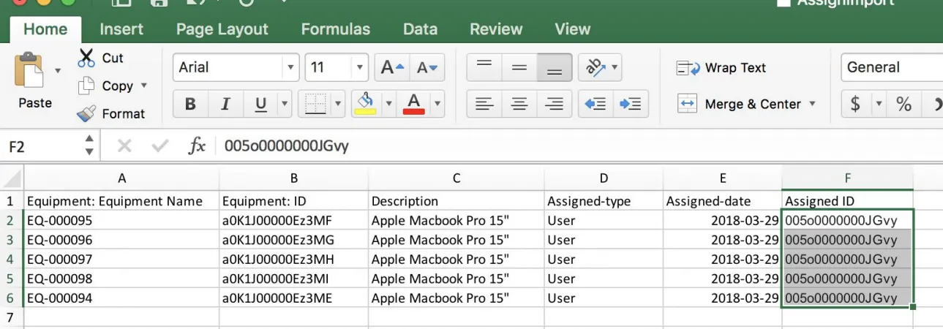Apply Percent style format
Screen dimensions: 943x329
tap(904, 104)
